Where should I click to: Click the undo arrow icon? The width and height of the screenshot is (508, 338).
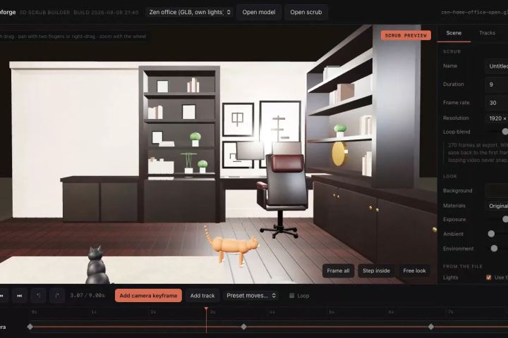point(38,296)
